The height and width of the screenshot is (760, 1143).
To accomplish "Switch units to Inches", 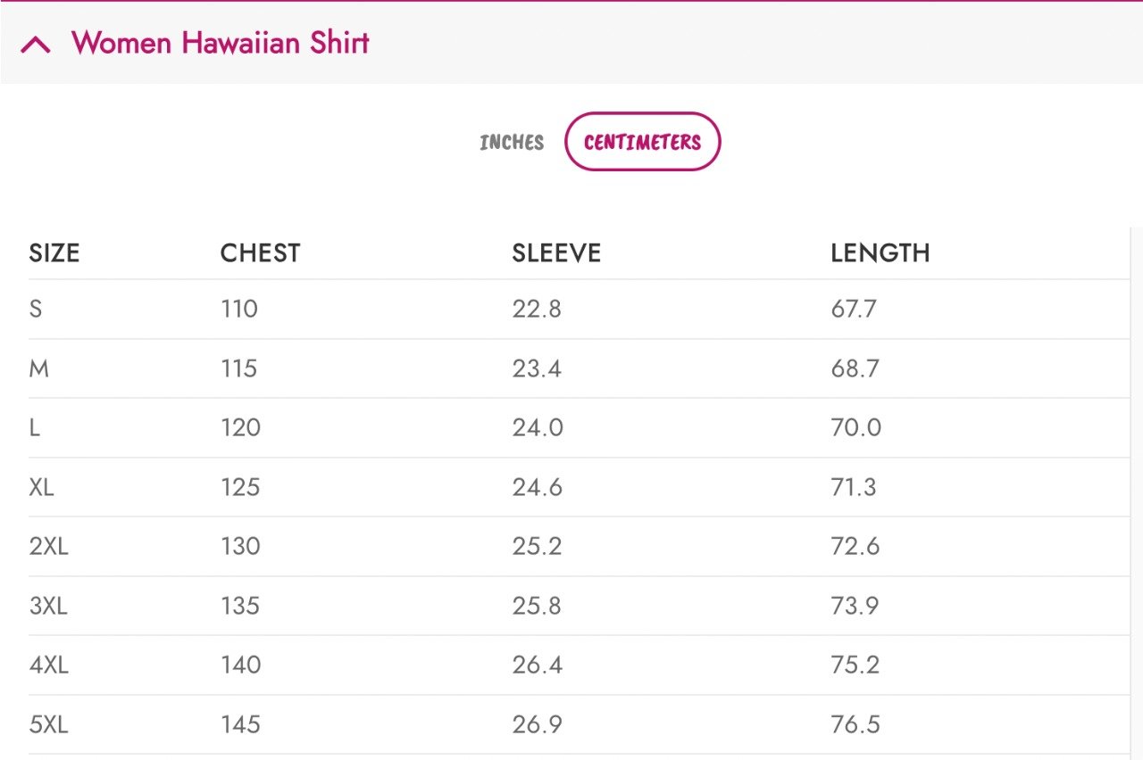I will (x=512, y=142).
